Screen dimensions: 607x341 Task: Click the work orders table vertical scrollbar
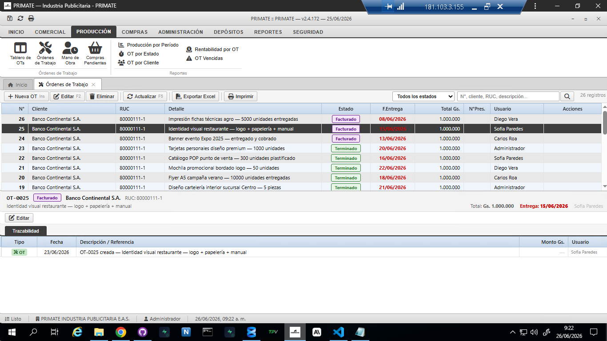pos(604,122)
